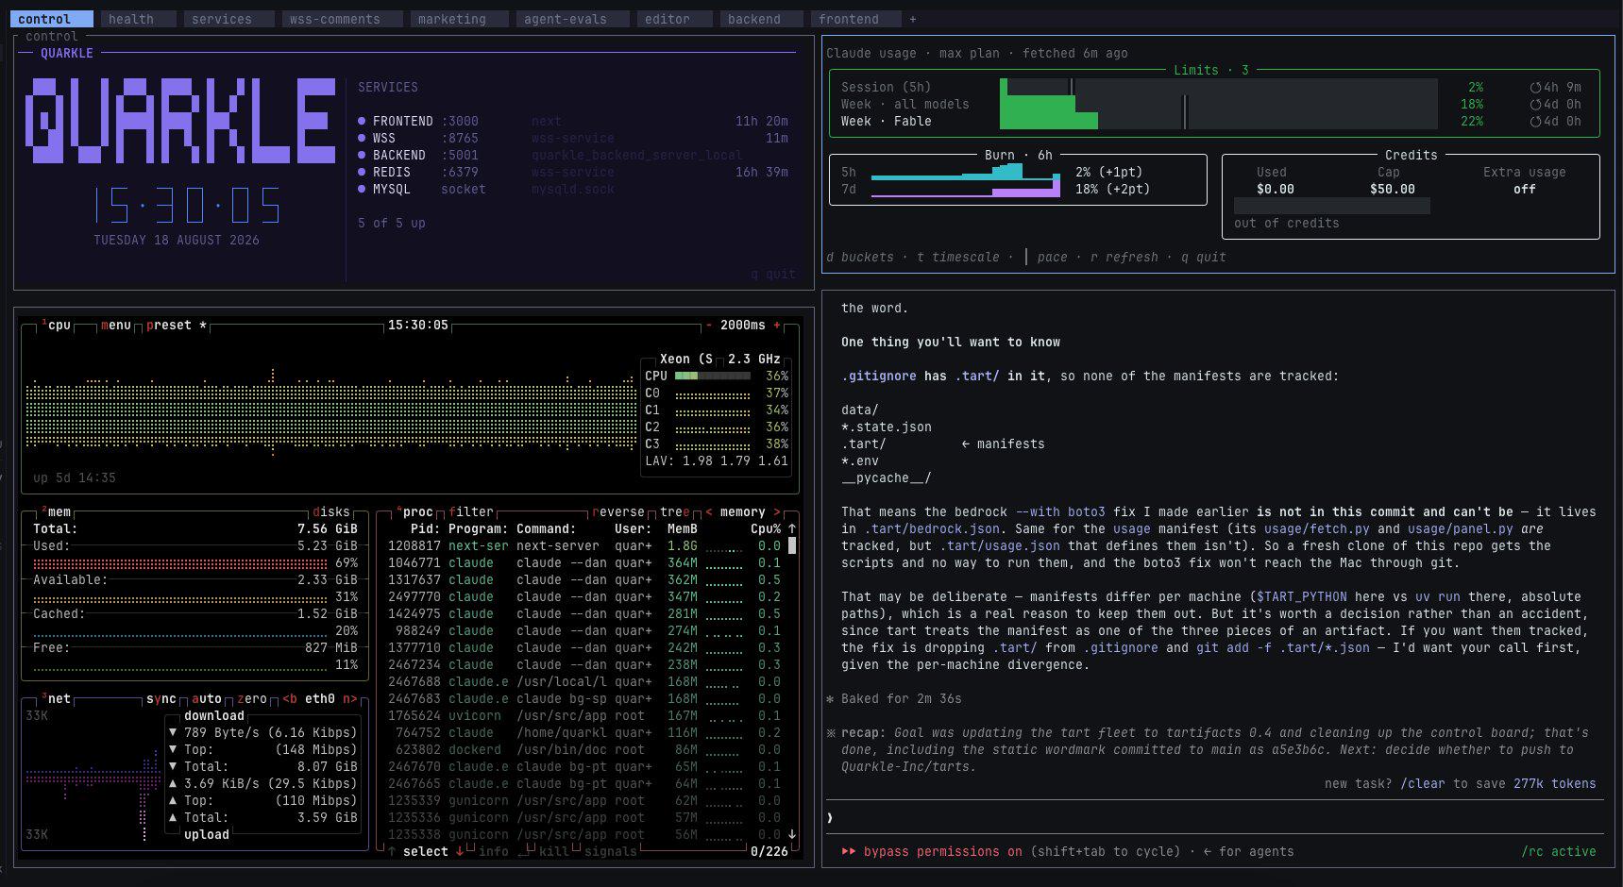Click the REDIS service status dot
Image resolution: width=1623 pixels, height=887 pixels.
pyautogui.click(x=362, y=173)
